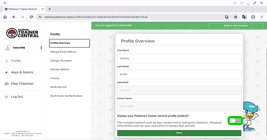Image resolution: width=267 pixels, height=140 pixels.
Task: Bookmark this page with star icon
Action: pyautogui.click(x=235, y=17)
